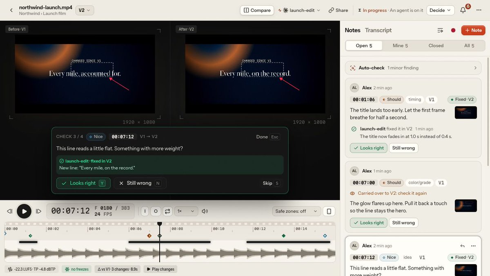Screen dimensions: 490x276
Task: Mark title timing note as Still wrong
Action: [403, 148]
